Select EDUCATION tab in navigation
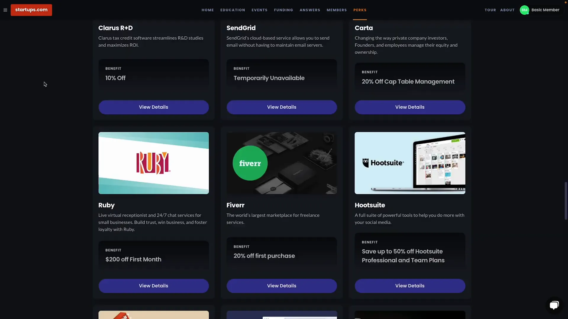The width and height of the screenshot is (568, 319). coord(233,10)
